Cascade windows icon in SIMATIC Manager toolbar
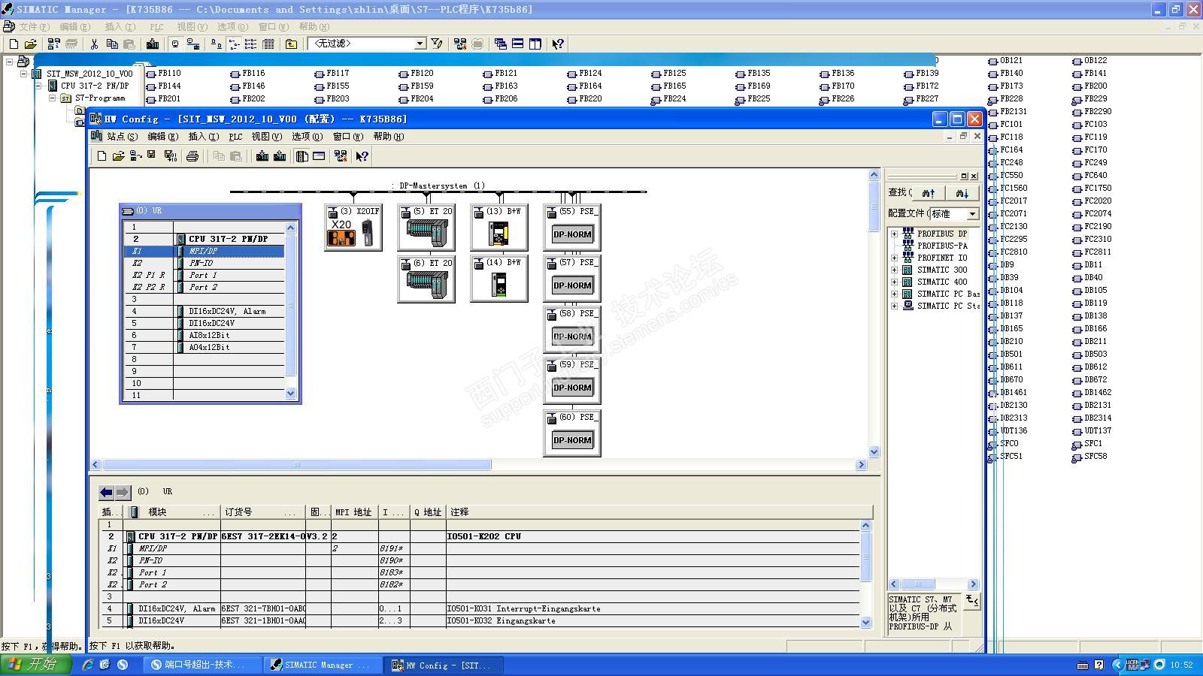The height and width of the screenshot is (676, 1203). click(x=500, y=44)
